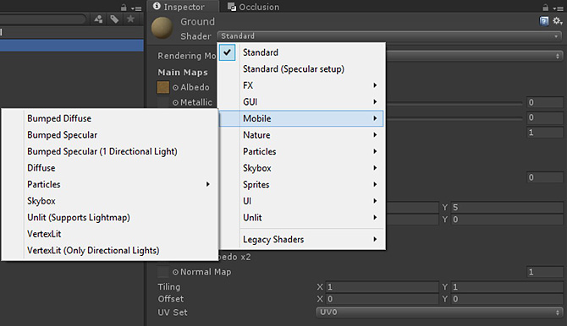Click the Inspector lock icon

[546, 8]
